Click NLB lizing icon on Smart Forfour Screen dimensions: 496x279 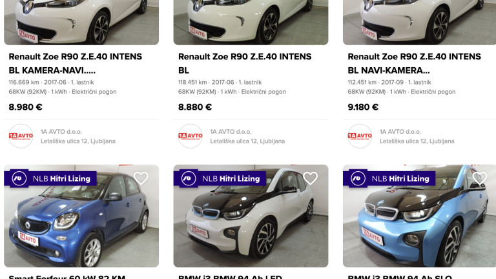pyautogui.click(x=19, y=178)
